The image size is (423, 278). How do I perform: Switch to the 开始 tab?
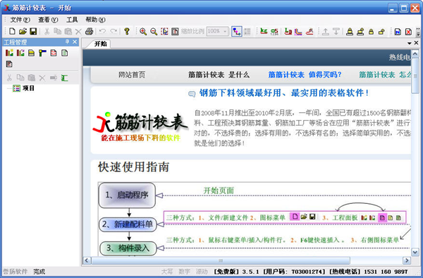pos(100,44)
